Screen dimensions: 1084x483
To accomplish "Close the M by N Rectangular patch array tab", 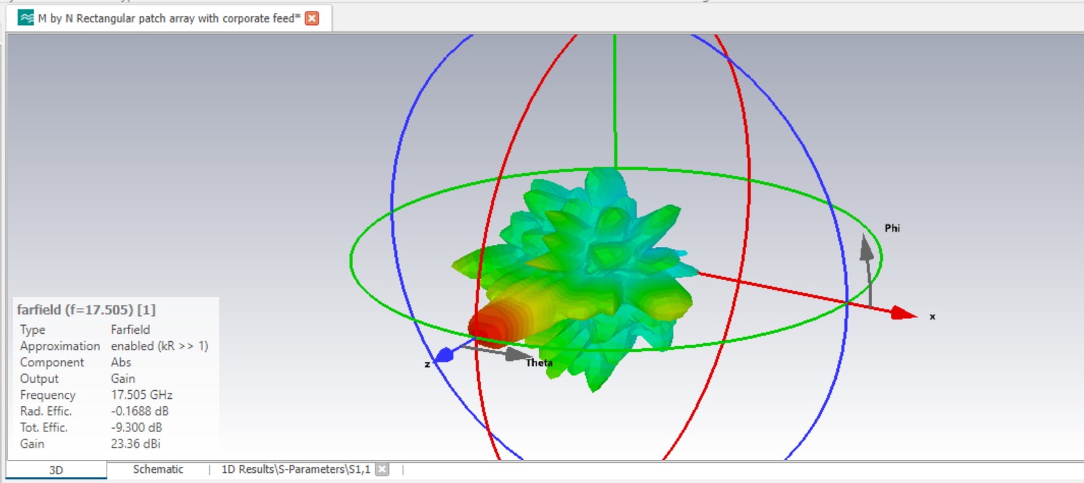I will click(x=312, y=18).
